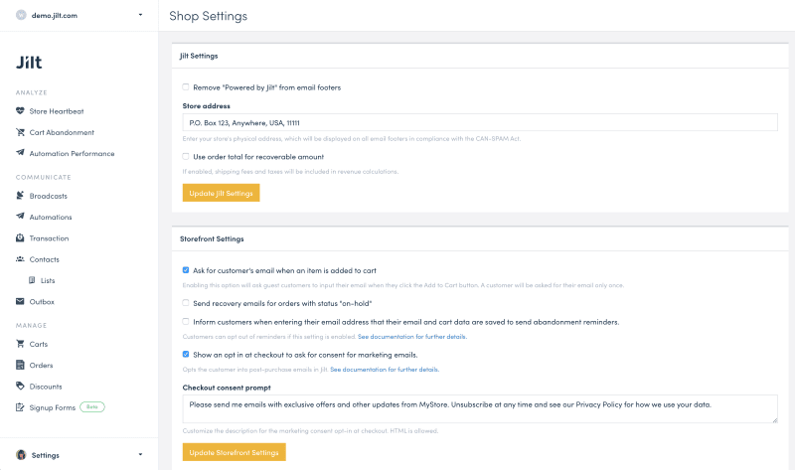Open Store Heartbeat menu item

point(57,111)
